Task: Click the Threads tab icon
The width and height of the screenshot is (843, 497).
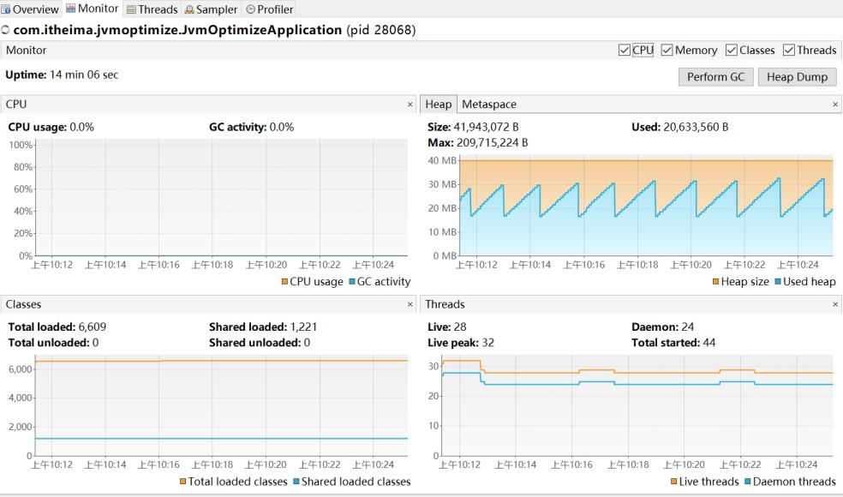Action: pyautogui.click(x=131, y=9)
